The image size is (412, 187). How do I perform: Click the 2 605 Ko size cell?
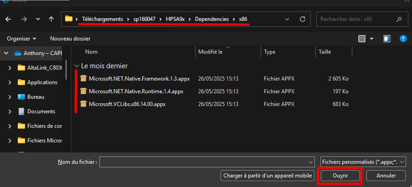point(339,78)
